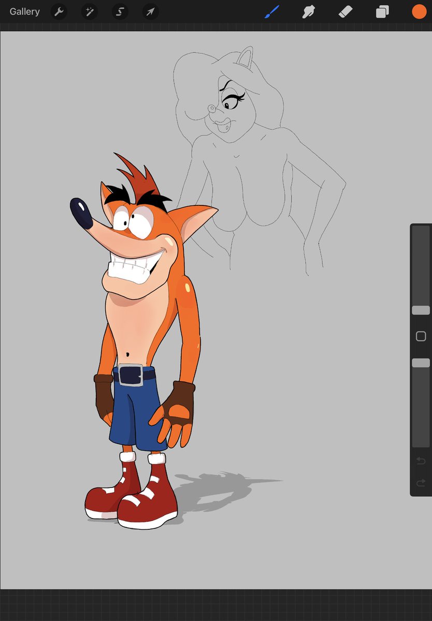The image size is (432, 621).
Task: Select the Brush tool
Action: [x=272, y=11]
